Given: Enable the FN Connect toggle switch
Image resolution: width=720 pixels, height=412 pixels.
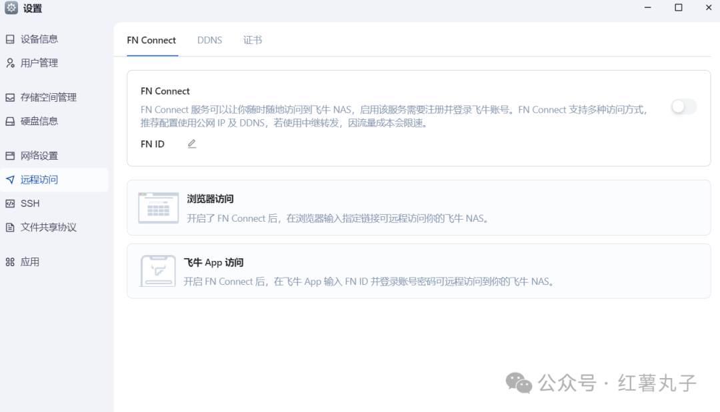Looking at the screenshot, I should tap(684, 106).
